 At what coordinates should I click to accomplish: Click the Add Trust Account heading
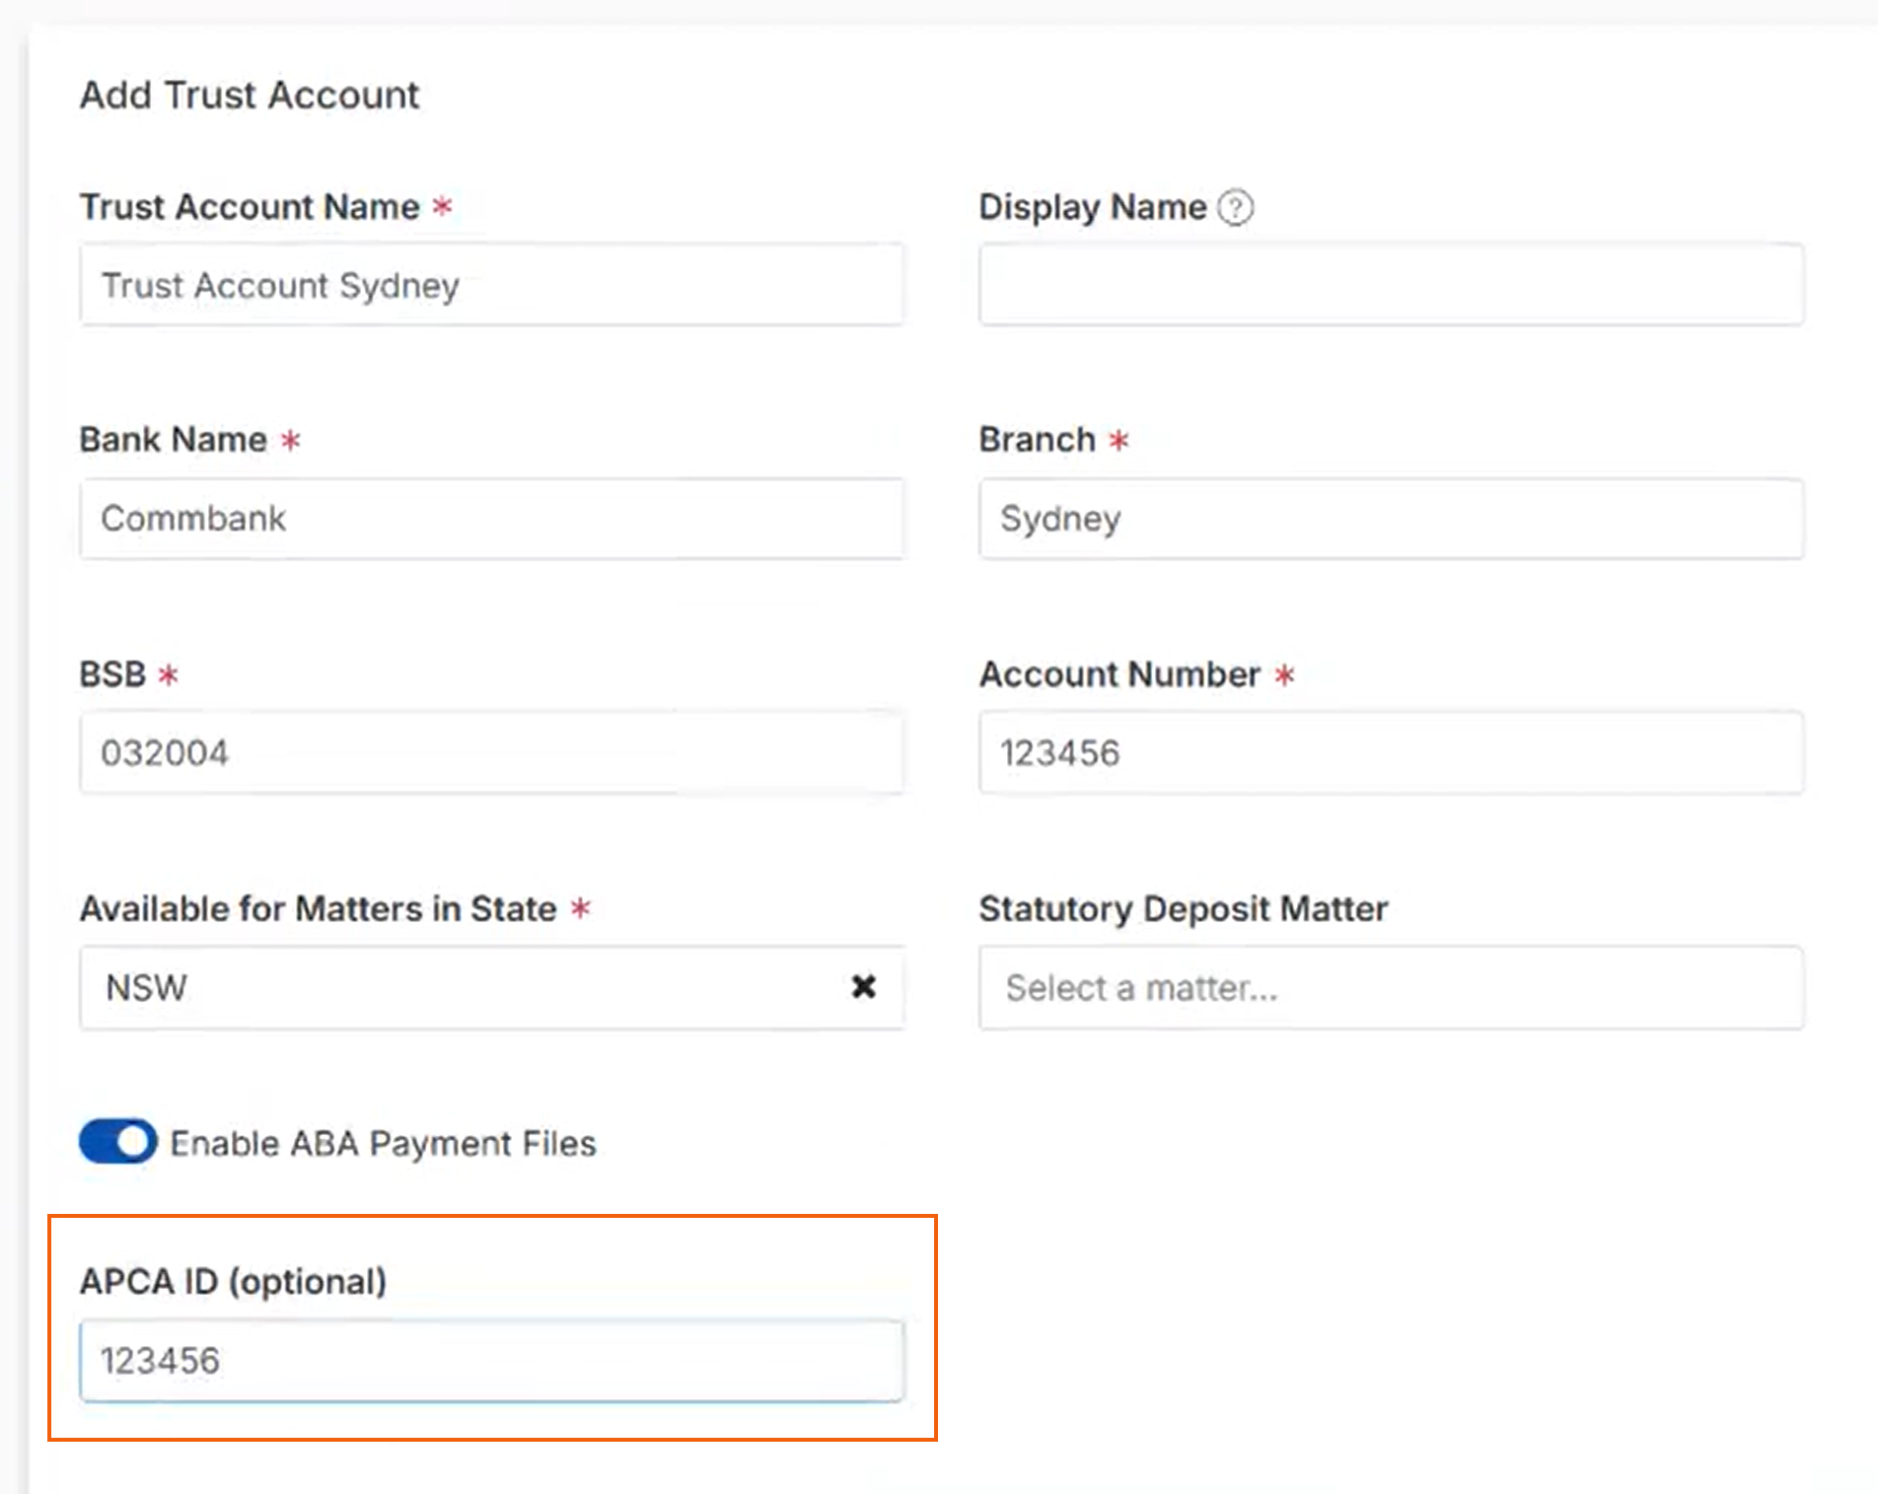[x=250, y=95]
